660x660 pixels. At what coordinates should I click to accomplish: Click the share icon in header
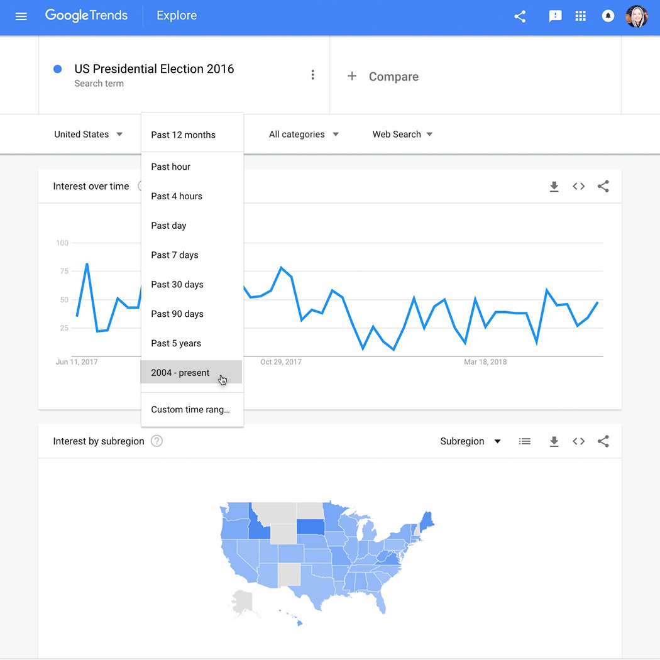click(520, 16)
